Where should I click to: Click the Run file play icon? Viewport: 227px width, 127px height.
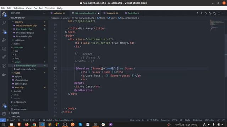[x=206, y=13]
